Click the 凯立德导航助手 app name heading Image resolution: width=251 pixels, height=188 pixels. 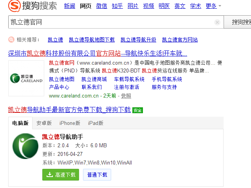click(x=63, y=137)
